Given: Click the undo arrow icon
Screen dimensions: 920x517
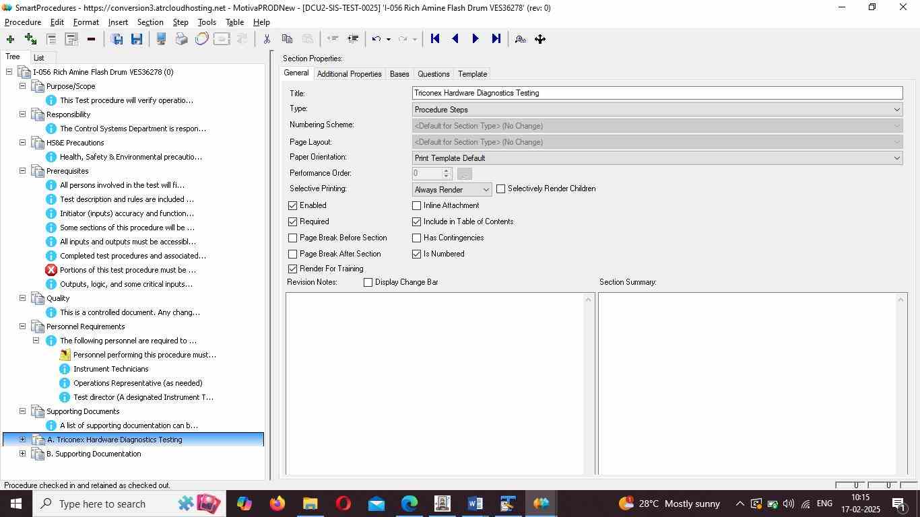Looking at the screenshot, I should click(x=376, y=39).
